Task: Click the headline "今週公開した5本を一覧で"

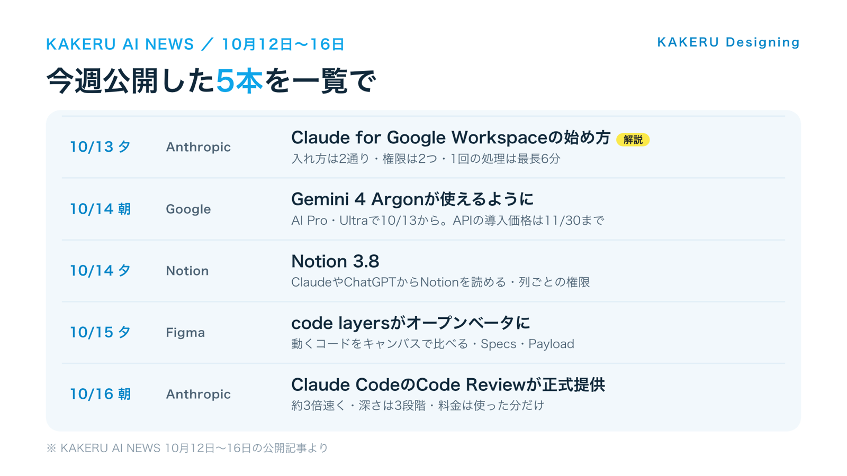Action: coord(211,81)
